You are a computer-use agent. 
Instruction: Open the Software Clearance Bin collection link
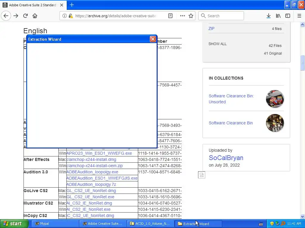tap(231, 123)
